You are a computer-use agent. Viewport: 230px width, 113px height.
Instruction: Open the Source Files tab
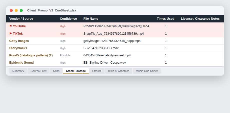tap(38, 71)
